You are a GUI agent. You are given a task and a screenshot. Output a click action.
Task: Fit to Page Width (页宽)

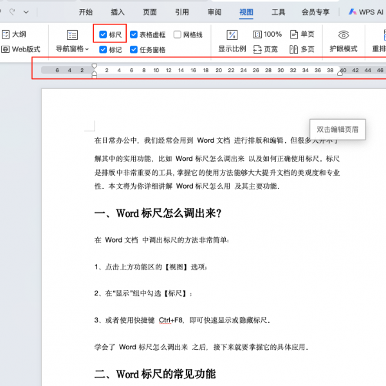[266, 49]
